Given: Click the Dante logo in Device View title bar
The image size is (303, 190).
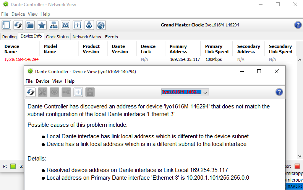Looking at the screenshot, I should point(30,71).
